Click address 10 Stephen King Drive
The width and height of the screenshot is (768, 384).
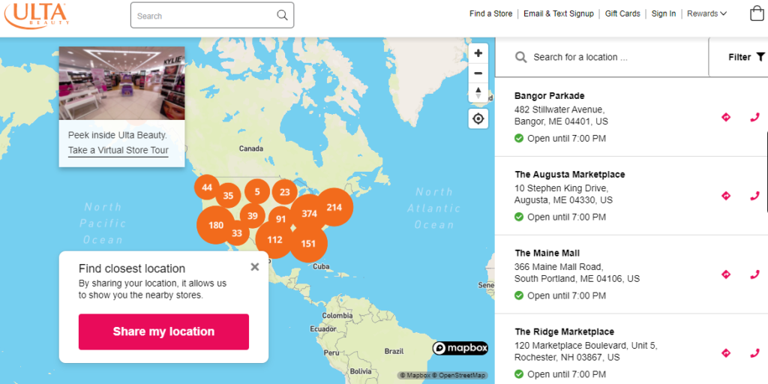pyautogui.click(x=561, y=187)
